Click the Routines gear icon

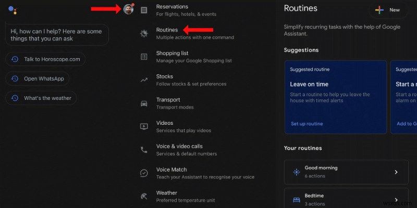tap(144, 33)
